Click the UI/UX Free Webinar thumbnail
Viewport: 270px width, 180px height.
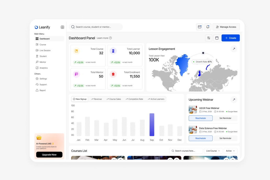(193, 110)
